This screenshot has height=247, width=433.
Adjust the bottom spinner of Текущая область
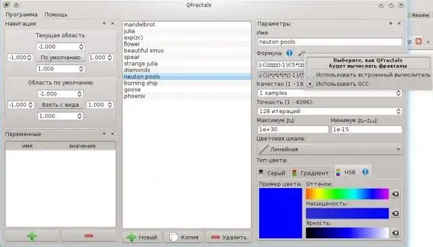(60, 68)
